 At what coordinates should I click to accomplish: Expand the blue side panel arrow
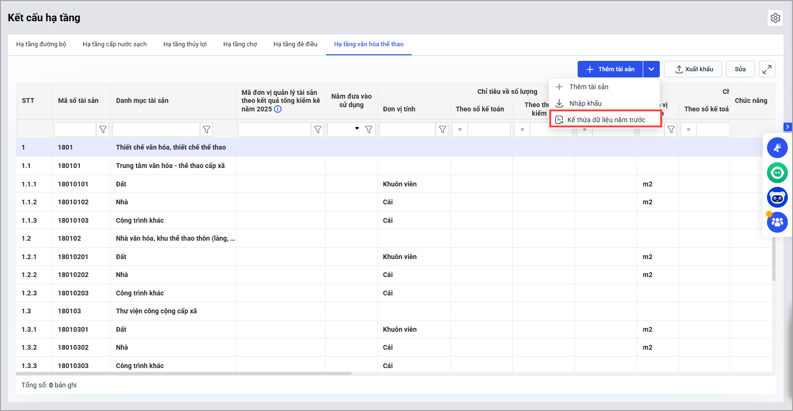(x=787, y=127)
